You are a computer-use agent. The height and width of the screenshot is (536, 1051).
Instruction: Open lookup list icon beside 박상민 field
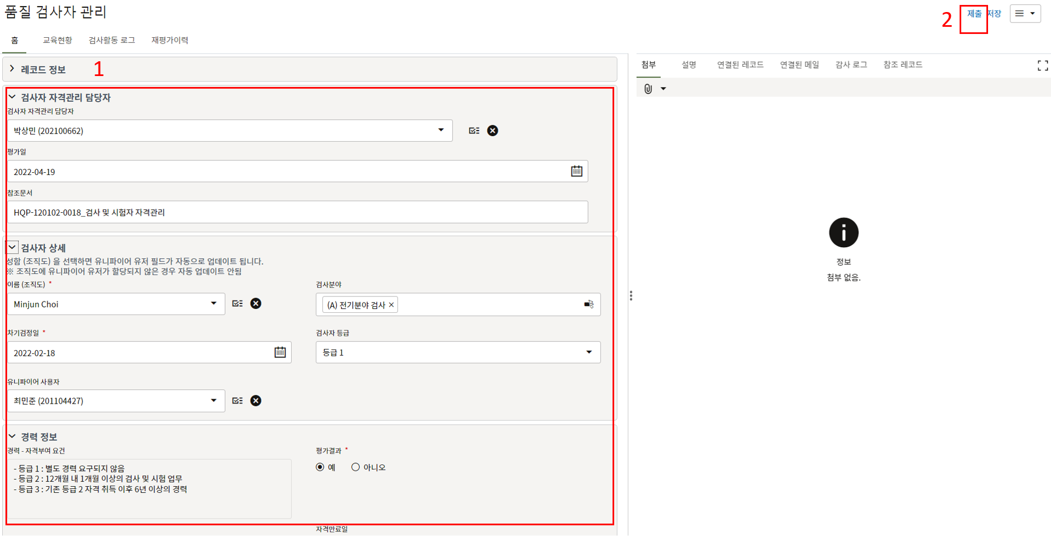(474, 131)
